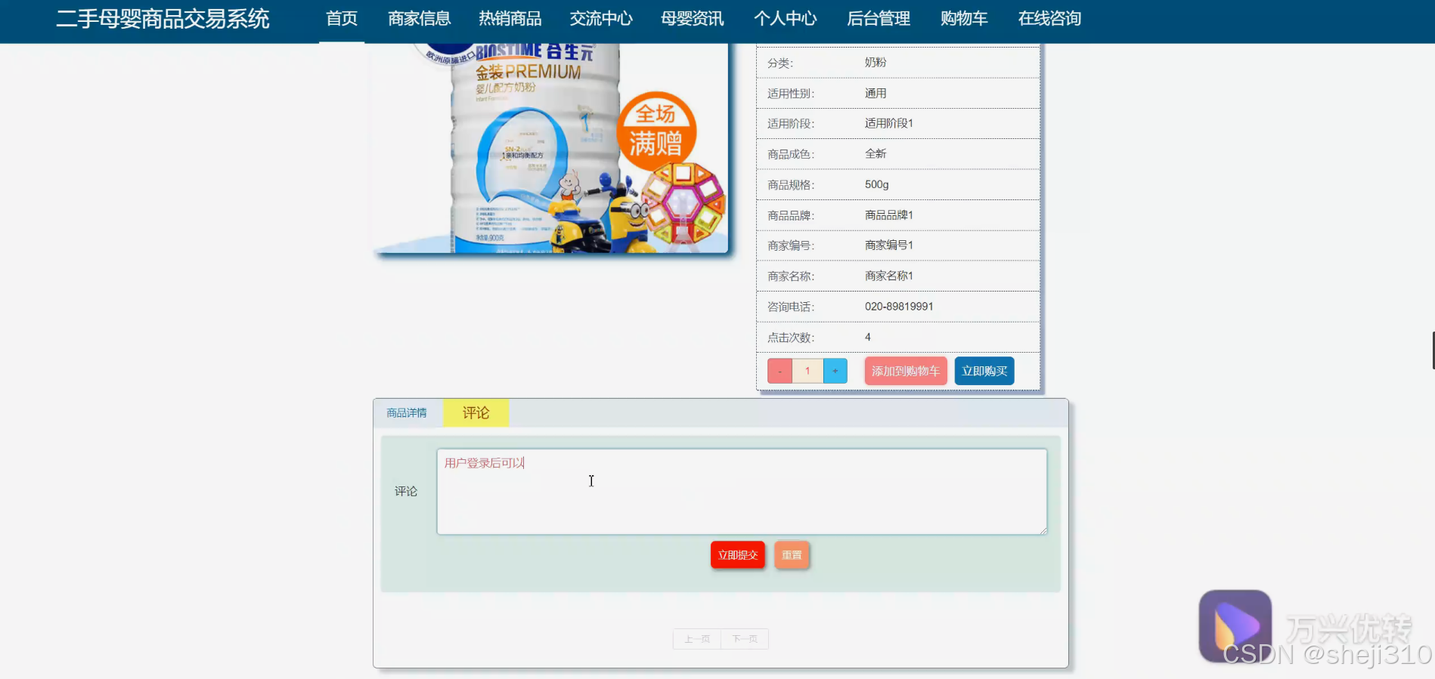Open 交流中心 in the navigation bar

601,19
